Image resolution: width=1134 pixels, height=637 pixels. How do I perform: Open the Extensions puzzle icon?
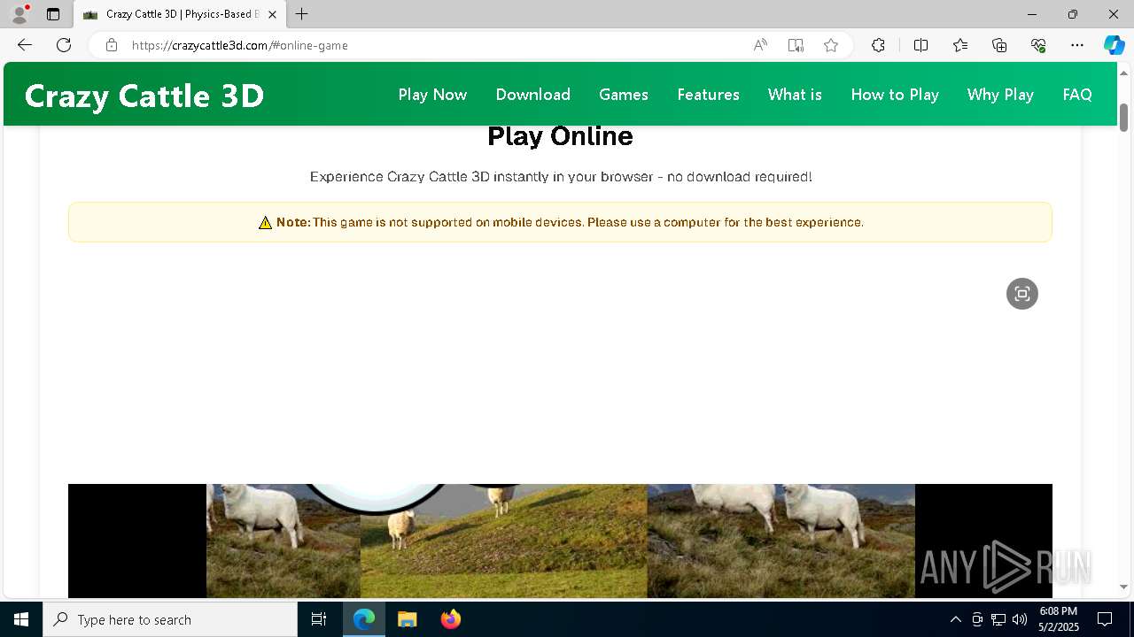(x=878, y=45)
